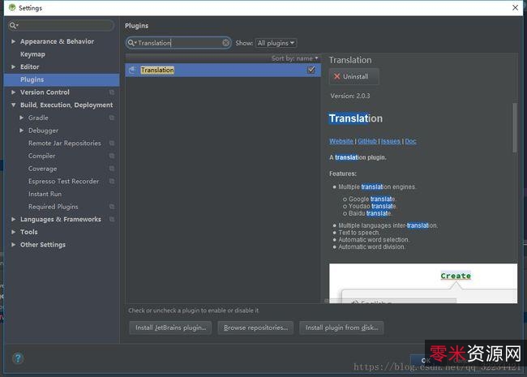The height and width of the screenshot is (377, 527).
Task: Click the project-level icon beside Gradle
Action: [112, 118]
